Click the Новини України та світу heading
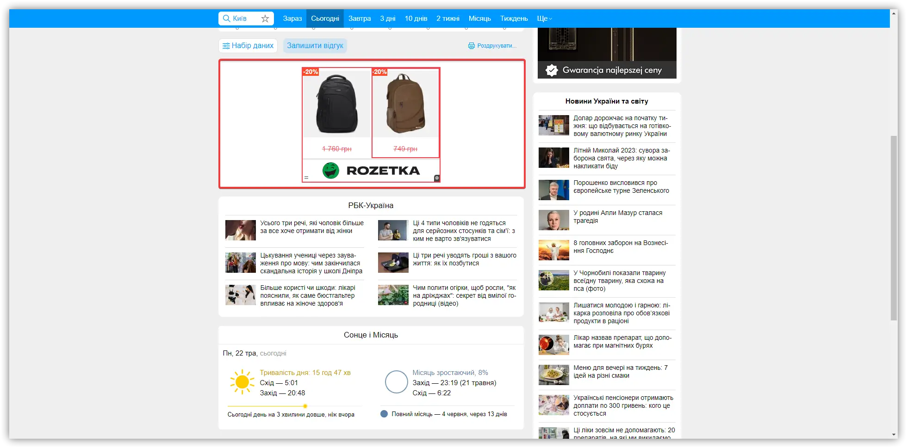Image resolution: width=907 pixels, height=448 pixels. 607,101
